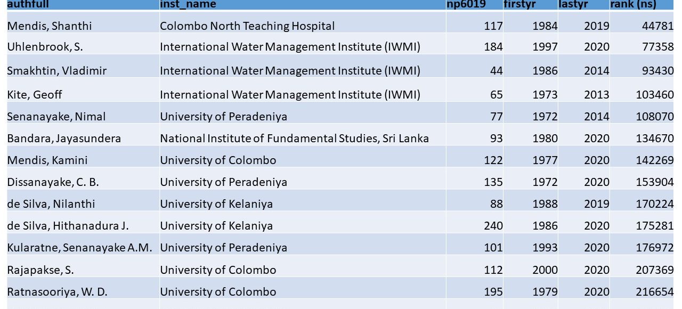Click the firstyr column header

[519, 4]
